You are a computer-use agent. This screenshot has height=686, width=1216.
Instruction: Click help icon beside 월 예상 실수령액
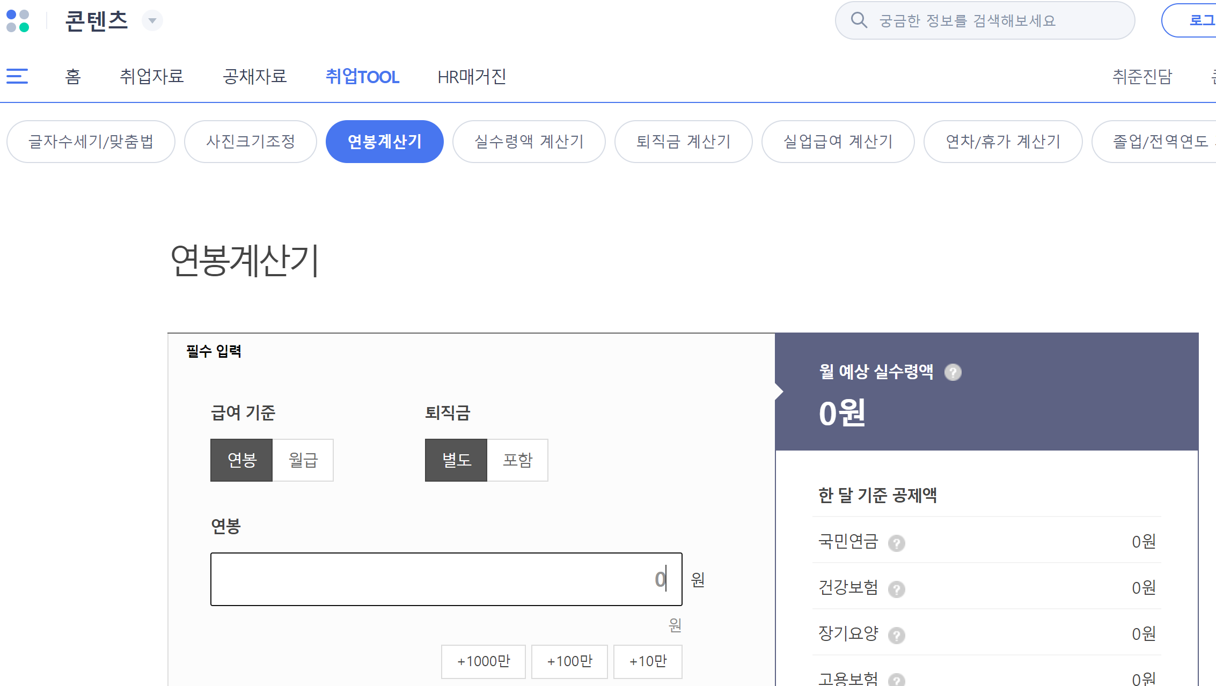tap(953, 372)
